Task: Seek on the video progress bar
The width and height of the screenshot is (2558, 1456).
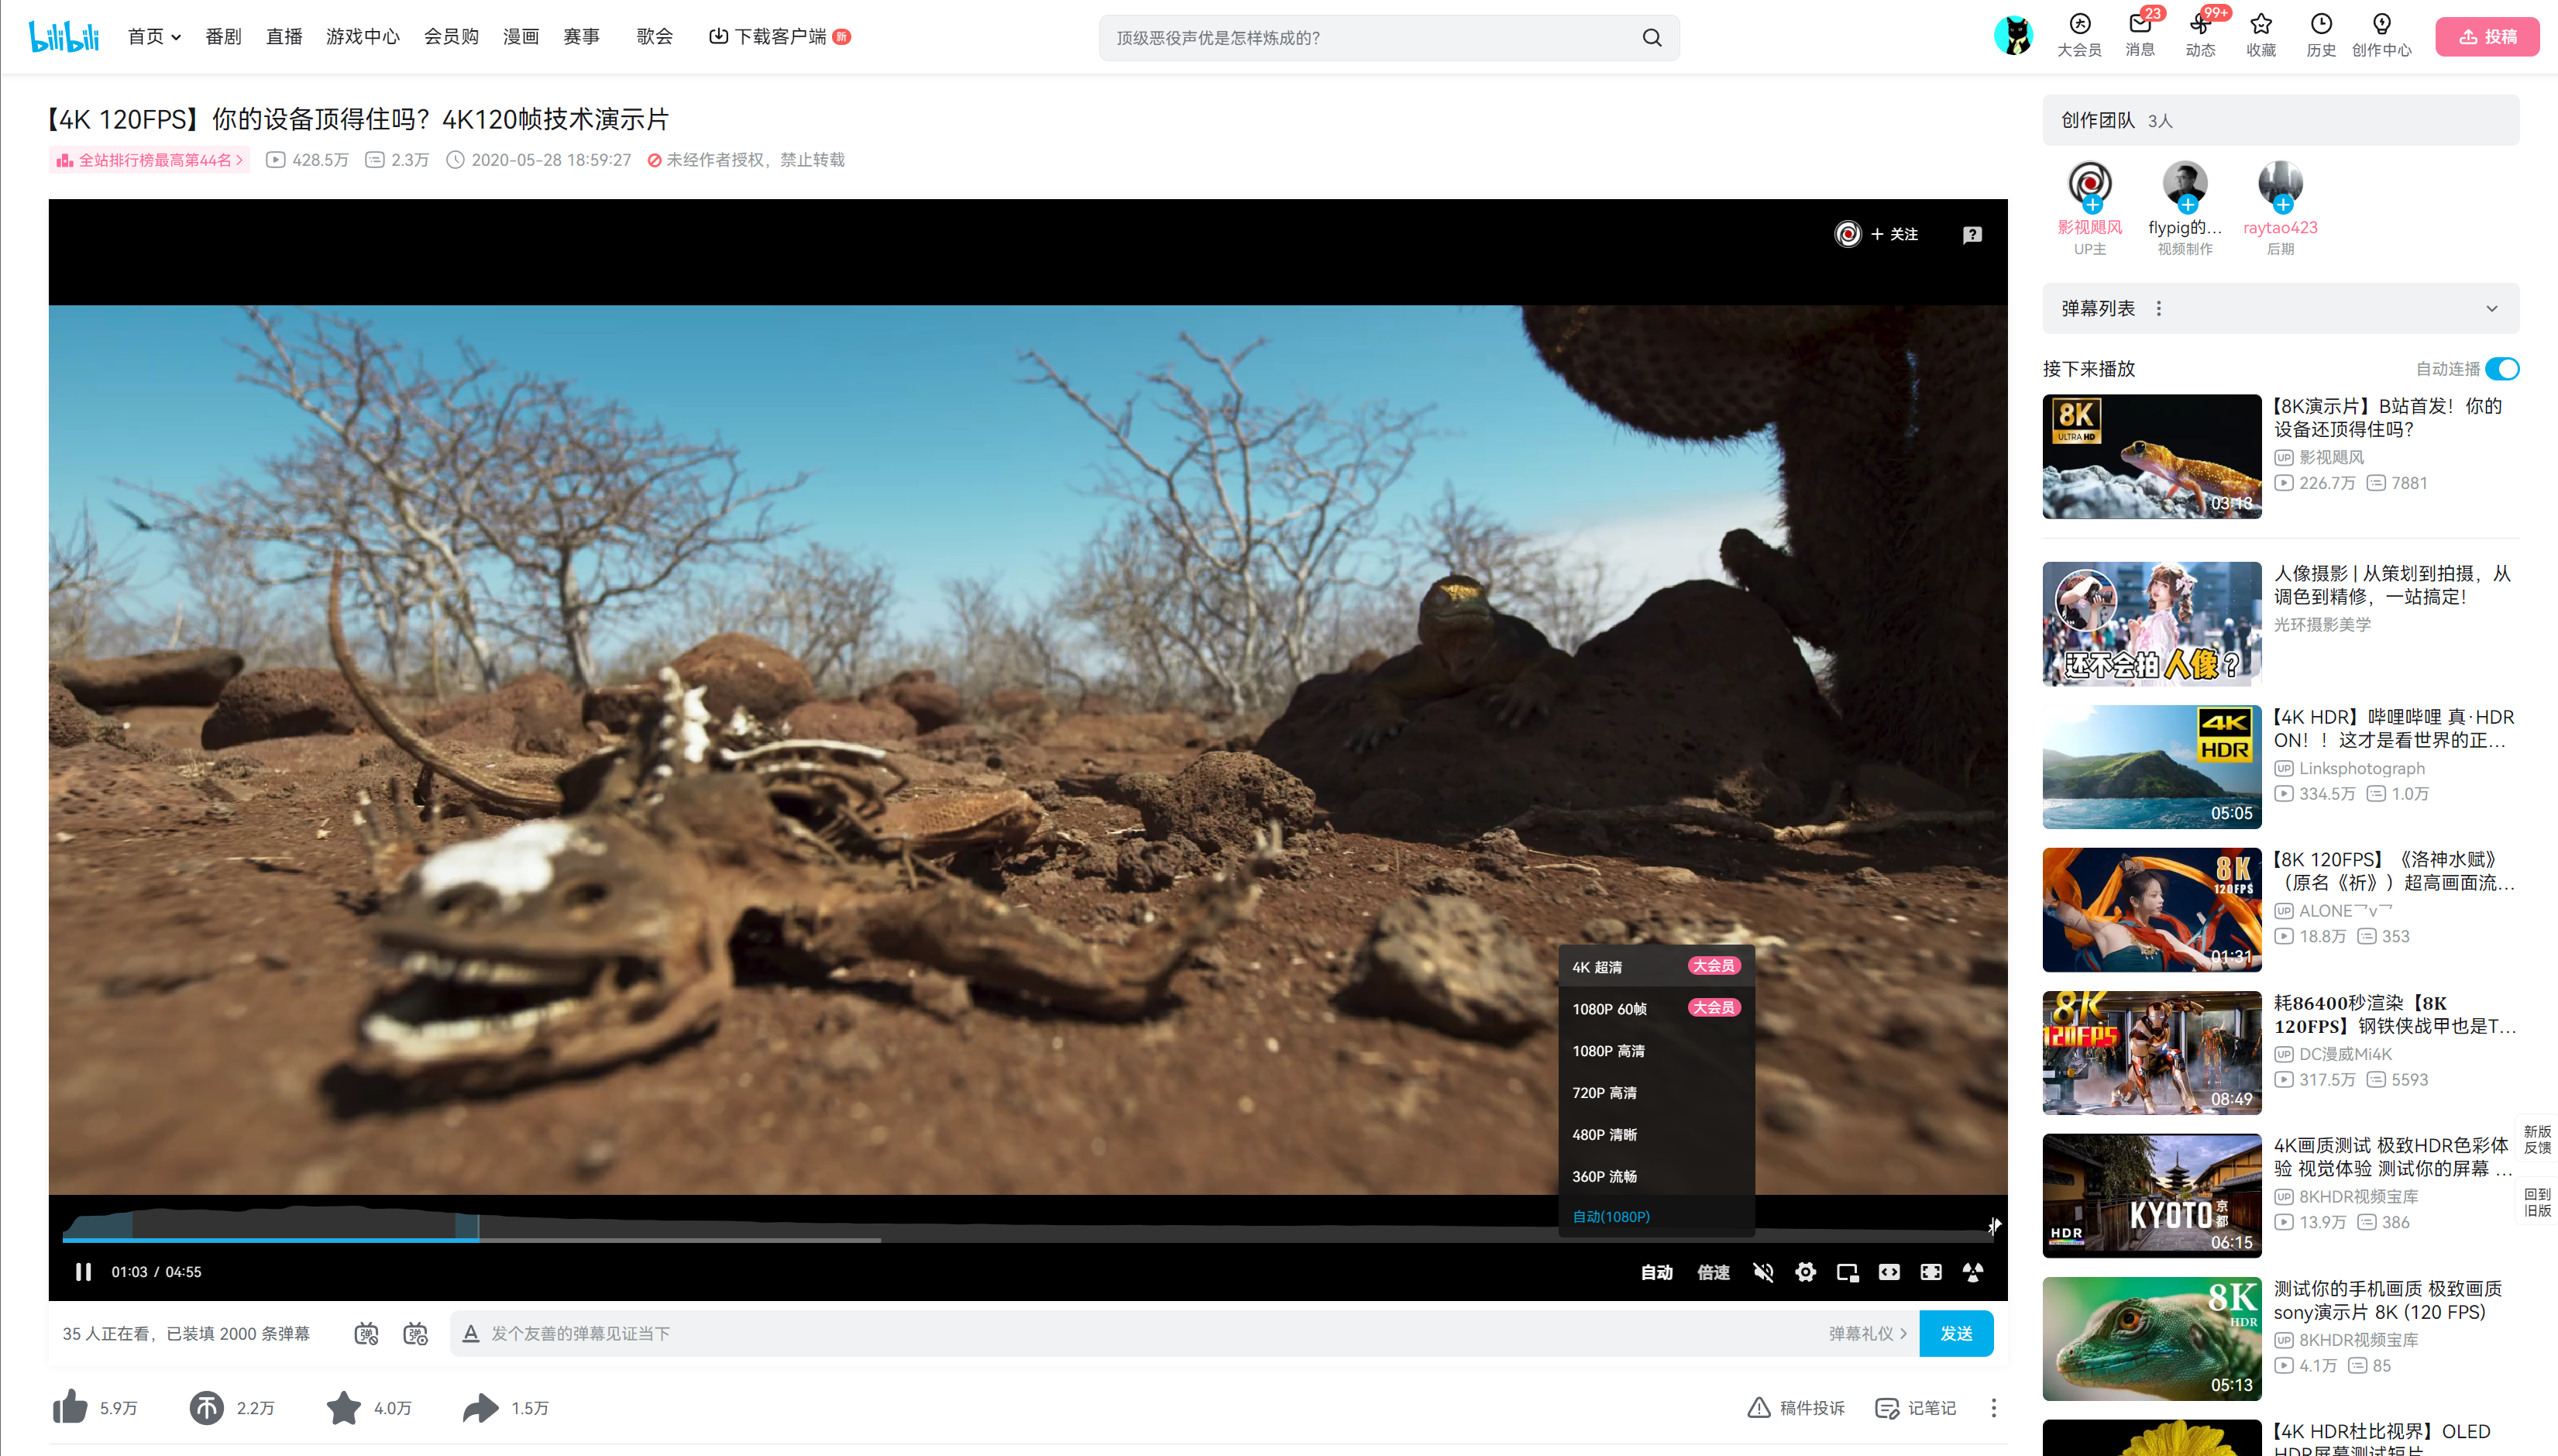Action: 1027,1239
